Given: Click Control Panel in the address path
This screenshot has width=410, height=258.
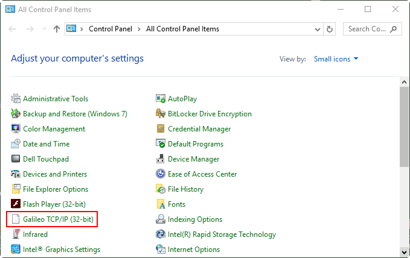Looking at the screenshot, I should click(x=111, y=29).
